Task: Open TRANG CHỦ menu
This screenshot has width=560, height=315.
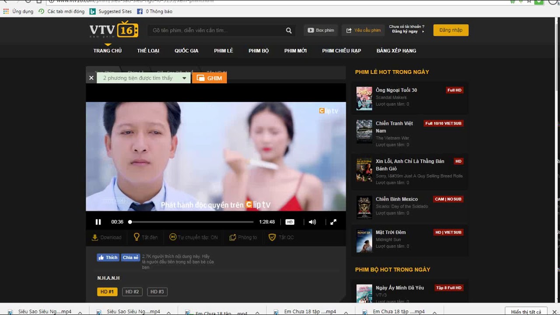Action: [x=108, y=51]
